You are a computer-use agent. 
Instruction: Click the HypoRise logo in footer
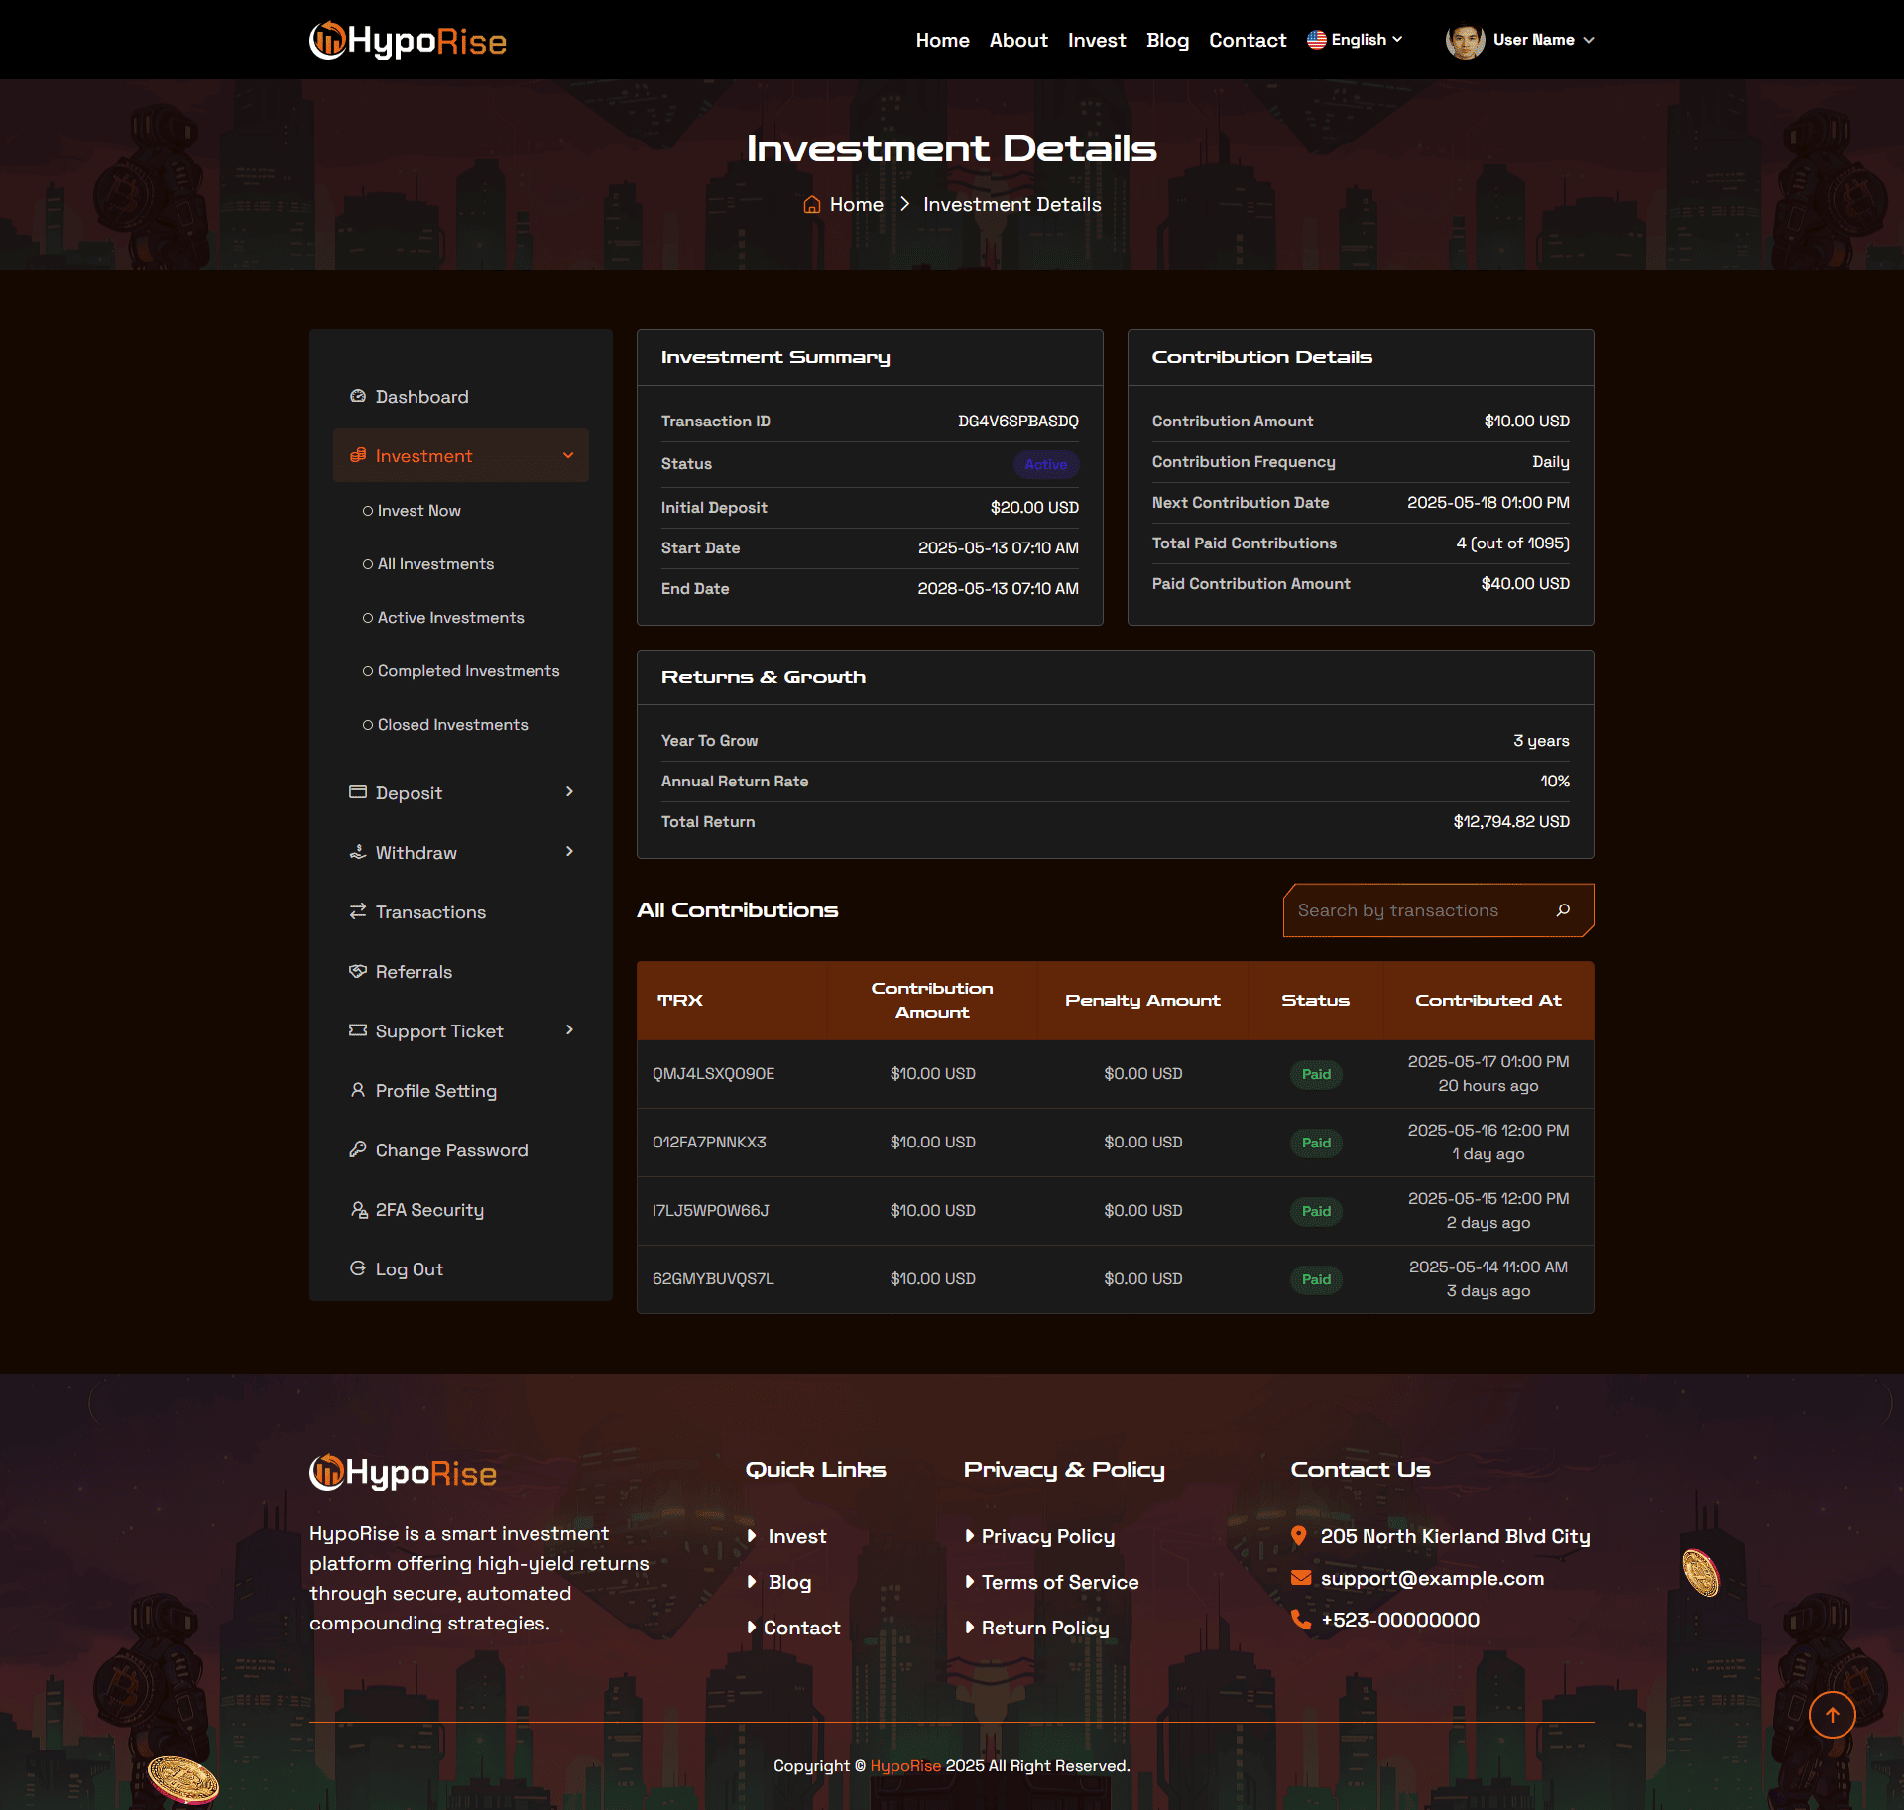coord(403,1473)
